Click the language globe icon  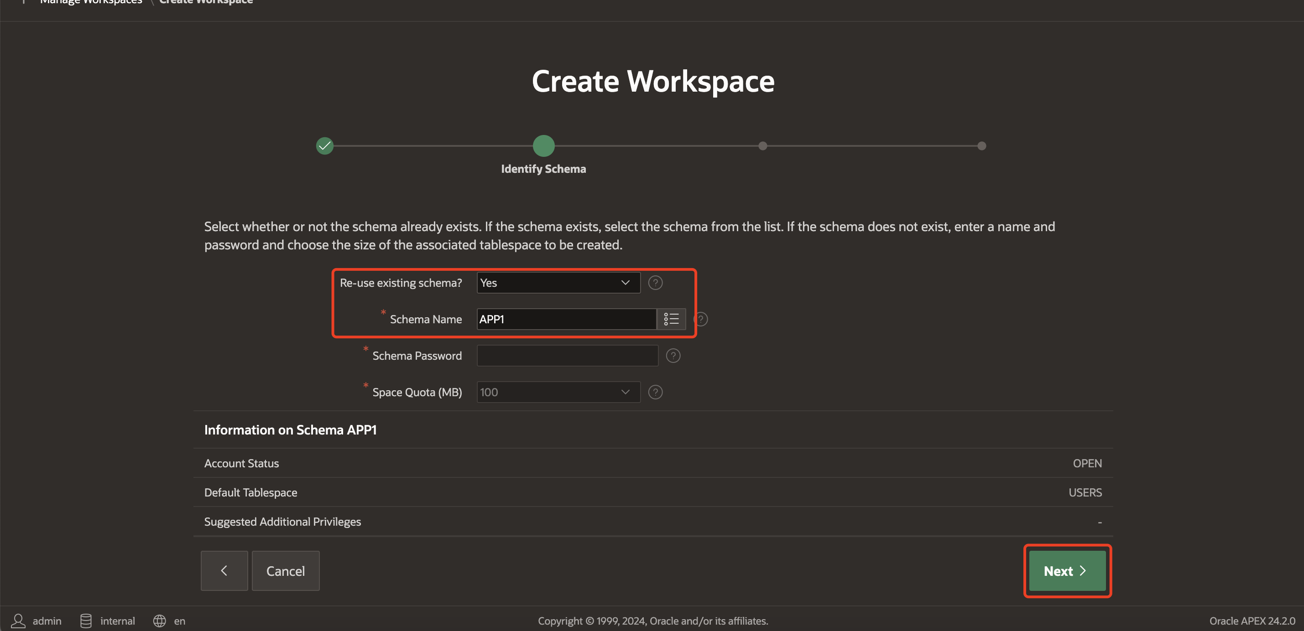pyautogui.click(x=159, y=621)
